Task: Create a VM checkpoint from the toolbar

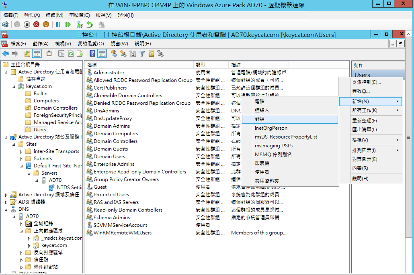Action: click(x=80, y=24)
